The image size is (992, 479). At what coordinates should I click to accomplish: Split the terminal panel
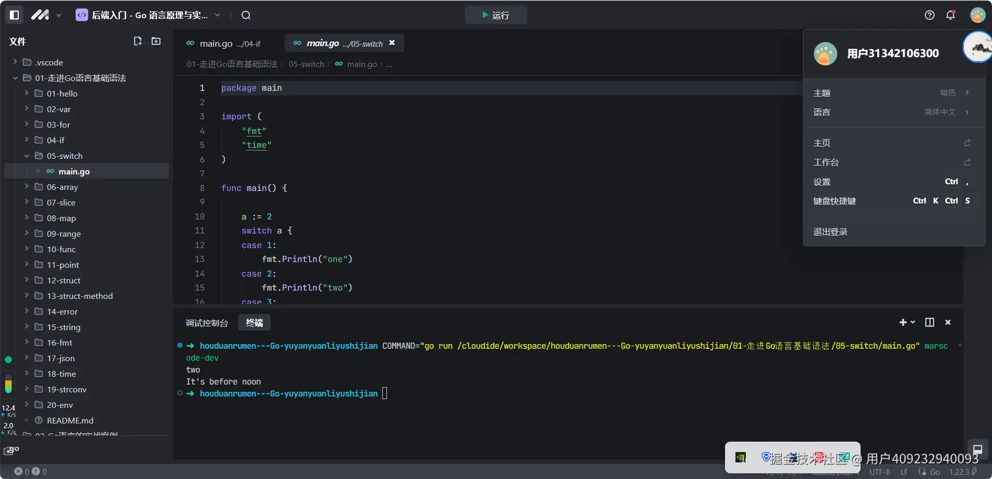(929, 322)
